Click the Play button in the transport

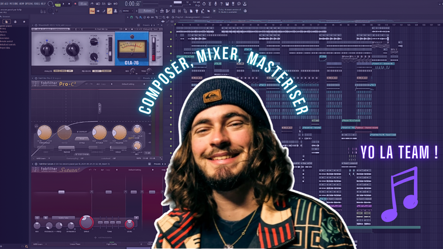63,4
